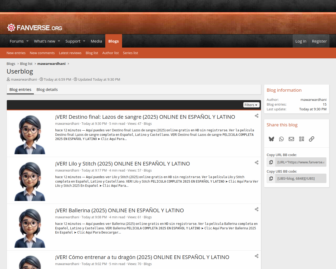
Task: Open the Ballerina entry title
Action: (119, 210)
